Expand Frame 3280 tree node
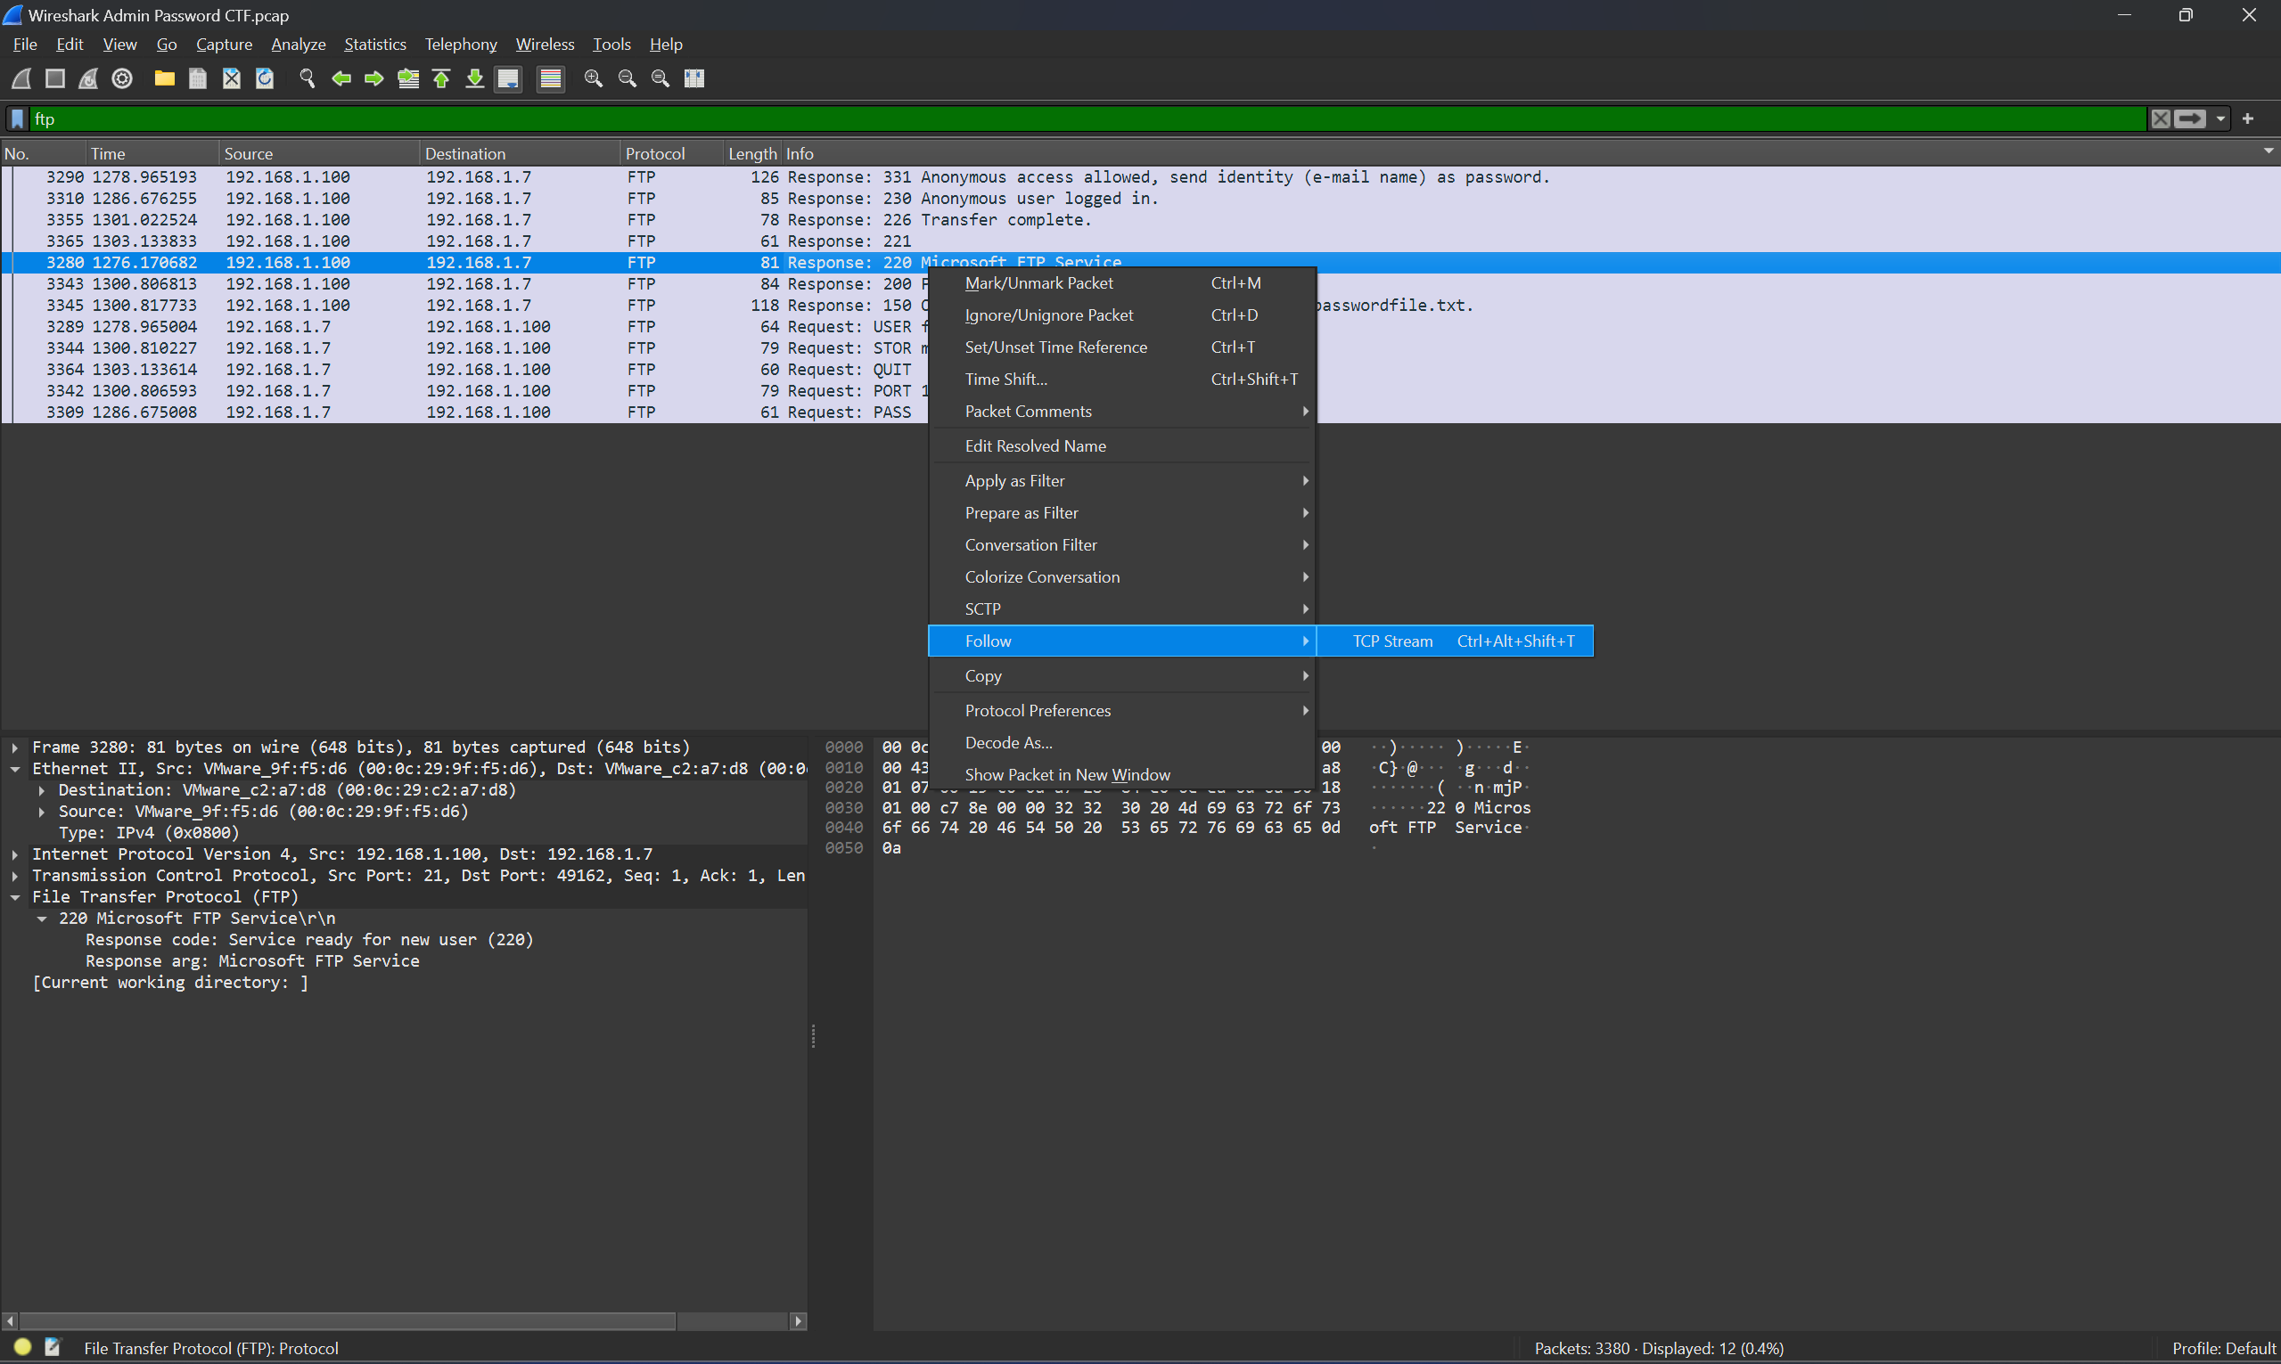The image size is (2281, 1364). point(15,747)
